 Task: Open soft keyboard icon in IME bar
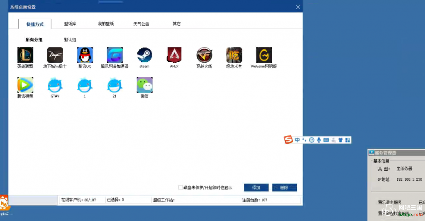pyautogui.click(x=326, y=140)
